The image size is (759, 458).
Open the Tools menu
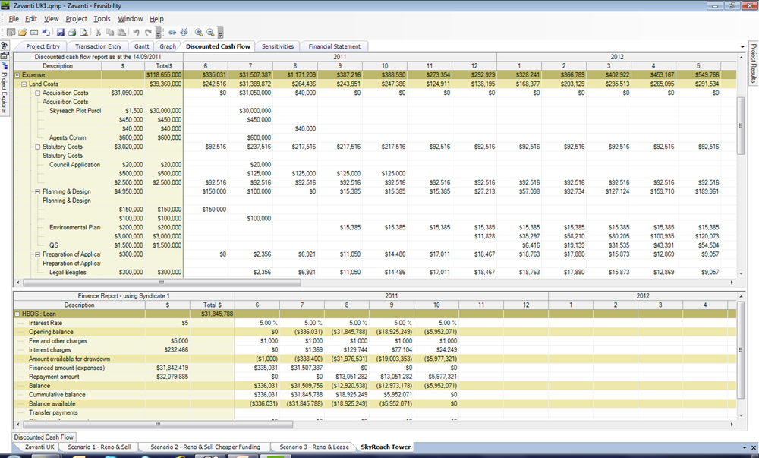102,18
